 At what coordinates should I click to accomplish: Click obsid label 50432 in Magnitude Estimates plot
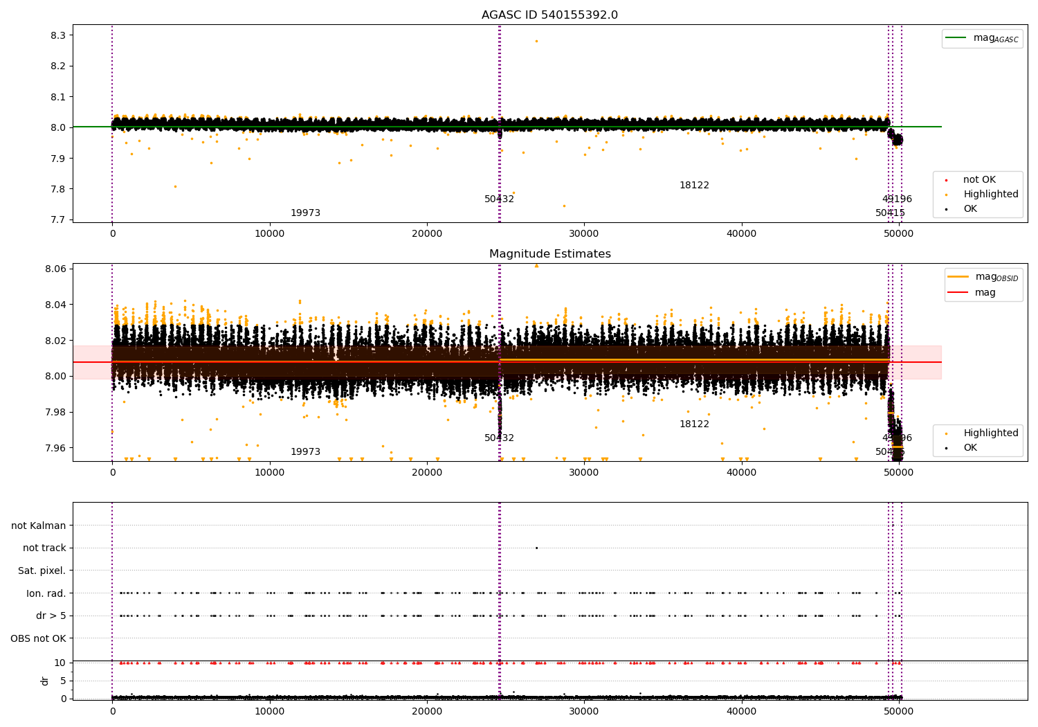click(499, 438)
